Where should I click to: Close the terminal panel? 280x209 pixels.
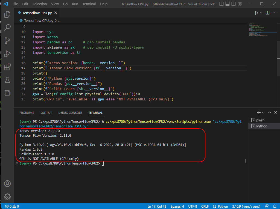tap(276, 112)
